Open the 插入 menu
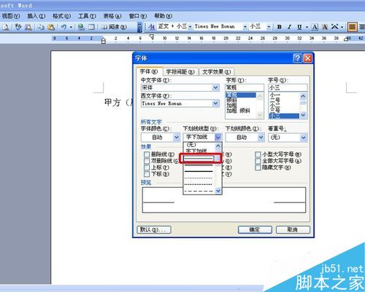The image size is (365, 292). [x=36, y=16]
